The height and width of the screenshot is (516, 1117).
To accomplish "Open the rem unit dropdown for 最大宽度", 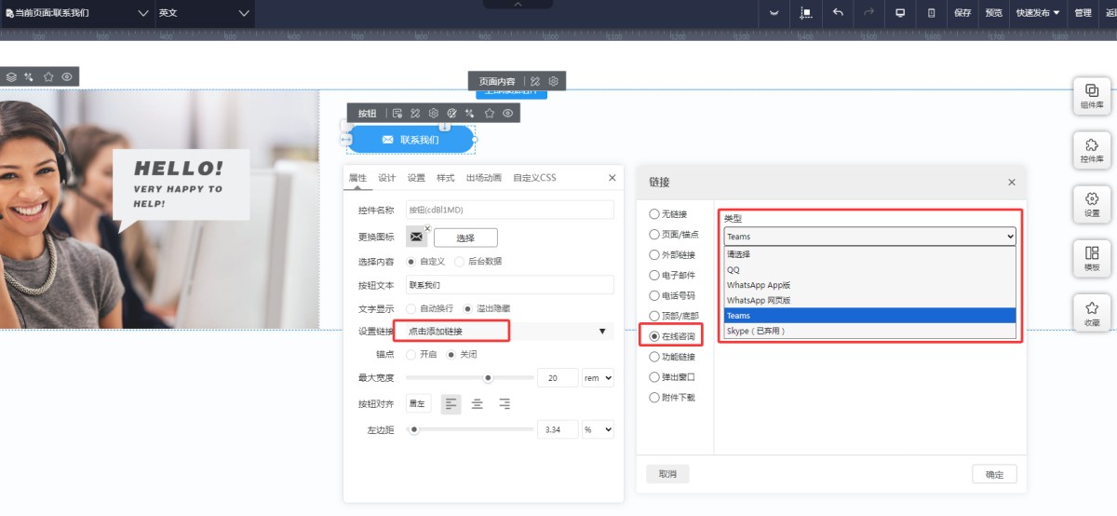I will click(x=597, y=378).
